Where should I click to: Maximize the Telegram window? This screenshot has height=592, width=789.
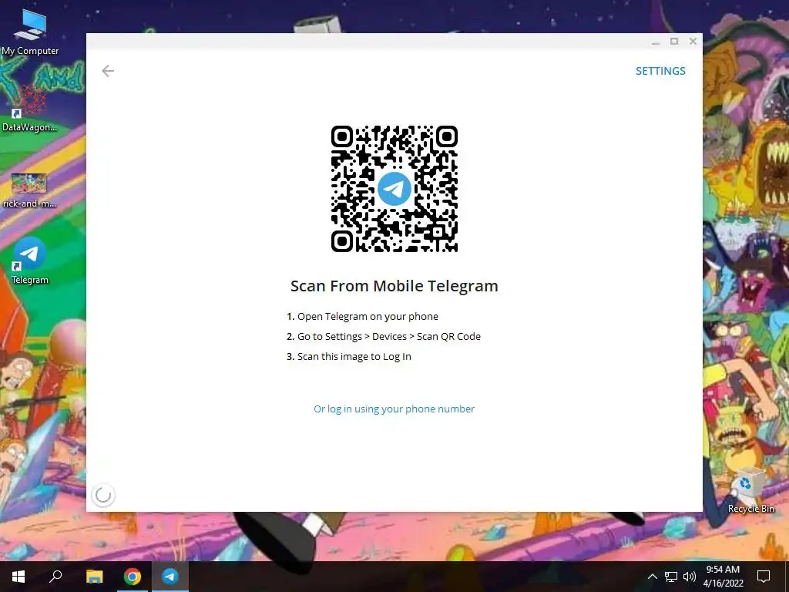[674, 42]
